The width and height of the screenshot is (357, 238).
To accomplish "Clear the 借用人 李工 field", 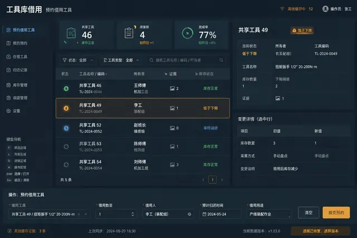I will pyautogui.click(x=189, y=214).
